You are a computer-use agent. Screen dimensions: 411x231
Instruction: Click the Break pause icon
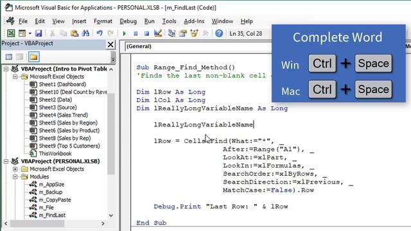click(x=136, y=33)
